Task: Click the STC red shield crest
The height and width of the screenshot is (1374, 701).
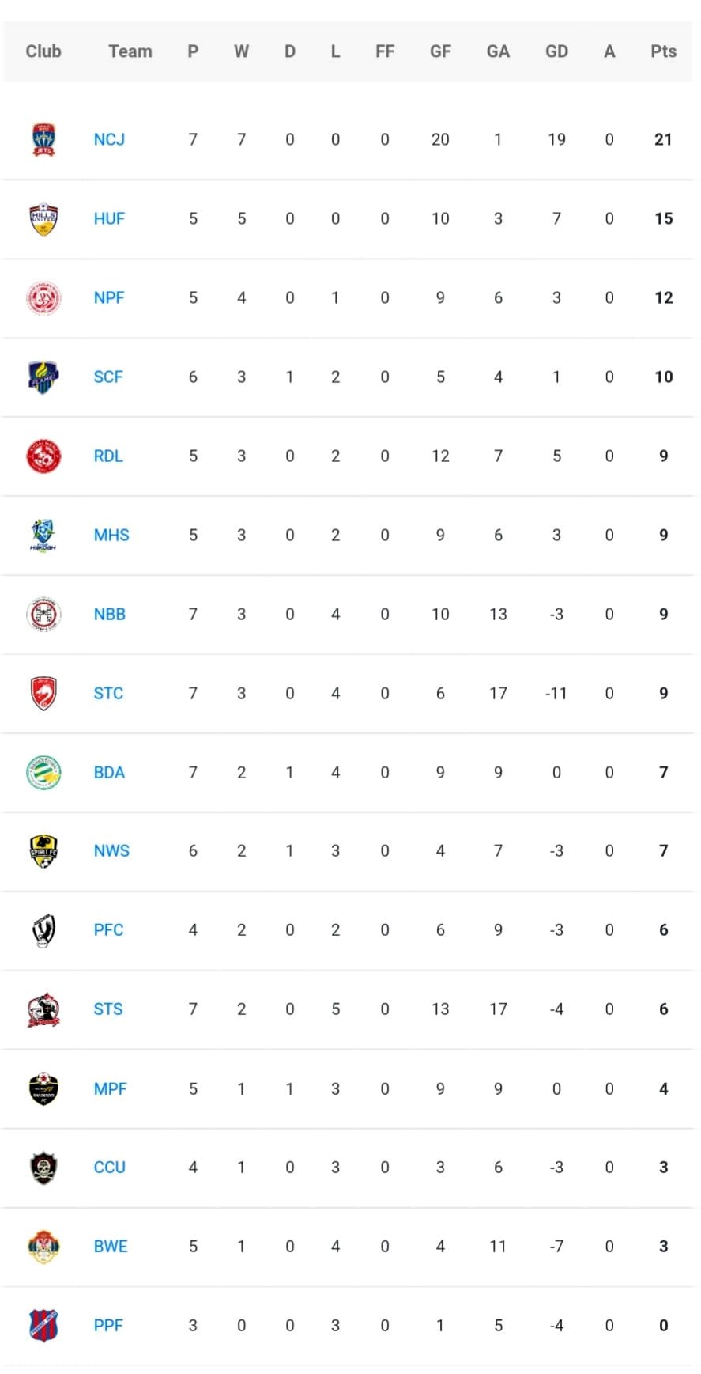Action: (x=43, y=693)
